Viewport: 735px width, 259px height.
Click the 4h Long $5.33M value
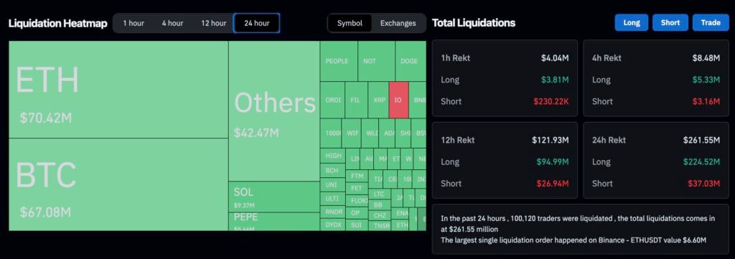[x=706, y=80]
